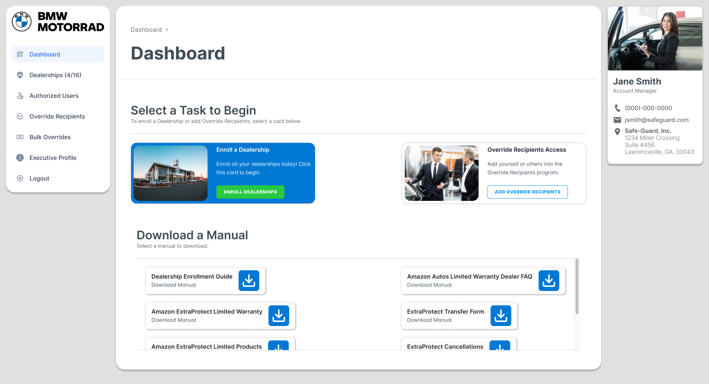Open Executive Profile page
Screen dimensions: 709x384
(53, 158)
